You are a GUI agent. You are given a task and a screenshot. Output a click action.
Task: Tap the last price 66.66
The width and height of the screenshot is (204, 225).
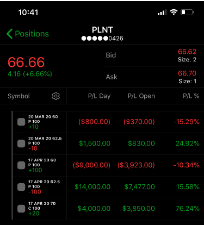pyautogui.click(x=26, y=62)
